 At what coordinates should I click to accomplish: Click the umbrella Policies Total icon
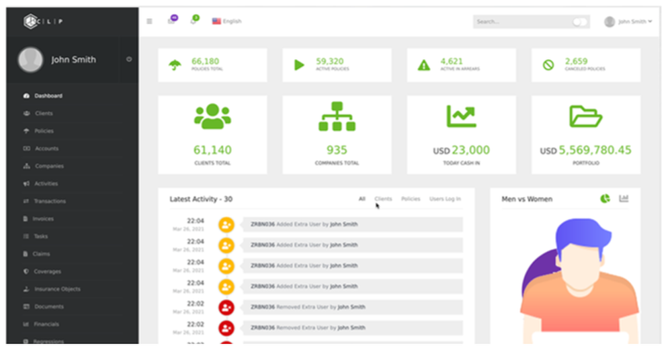[x=175, y=65]
